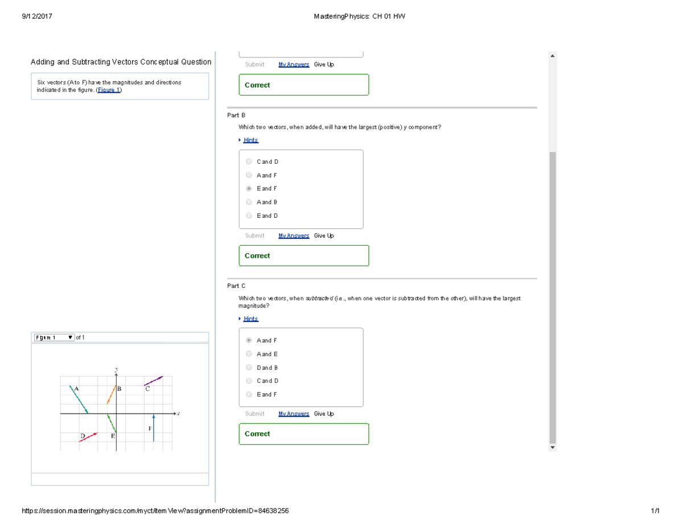Choose "C and D" answer in Part C
The image size is (683, 528).
tap(249, 381)
